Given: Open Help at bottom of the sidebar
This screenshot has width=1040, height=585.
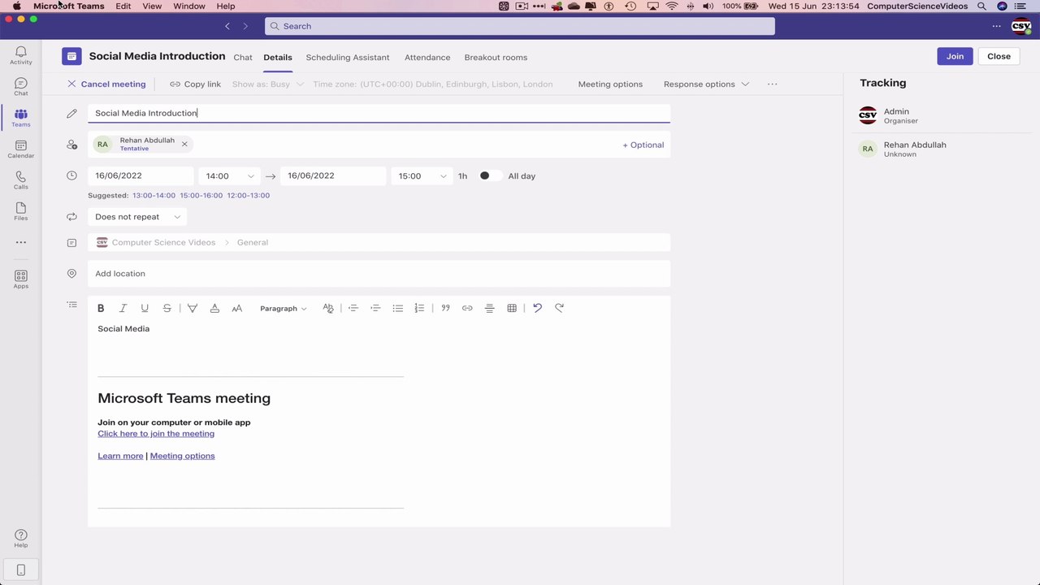Looking at the screenshot, I should coord(21,539).
